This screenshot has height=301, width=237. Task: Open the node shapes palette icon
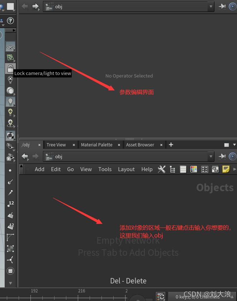[x=205, y=169]
